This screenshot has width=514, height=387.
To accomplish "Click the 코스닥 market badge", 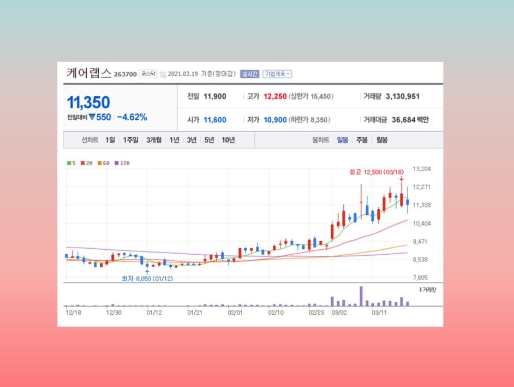I will tap(148, 74).
